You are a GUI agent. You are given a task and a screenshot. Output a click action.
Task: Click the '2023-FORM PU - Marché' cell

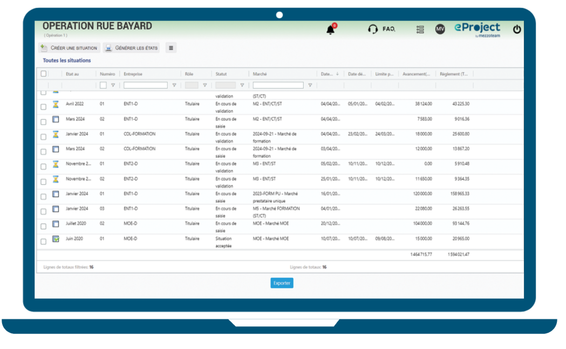pyautogui.click(x=275, y=197)
